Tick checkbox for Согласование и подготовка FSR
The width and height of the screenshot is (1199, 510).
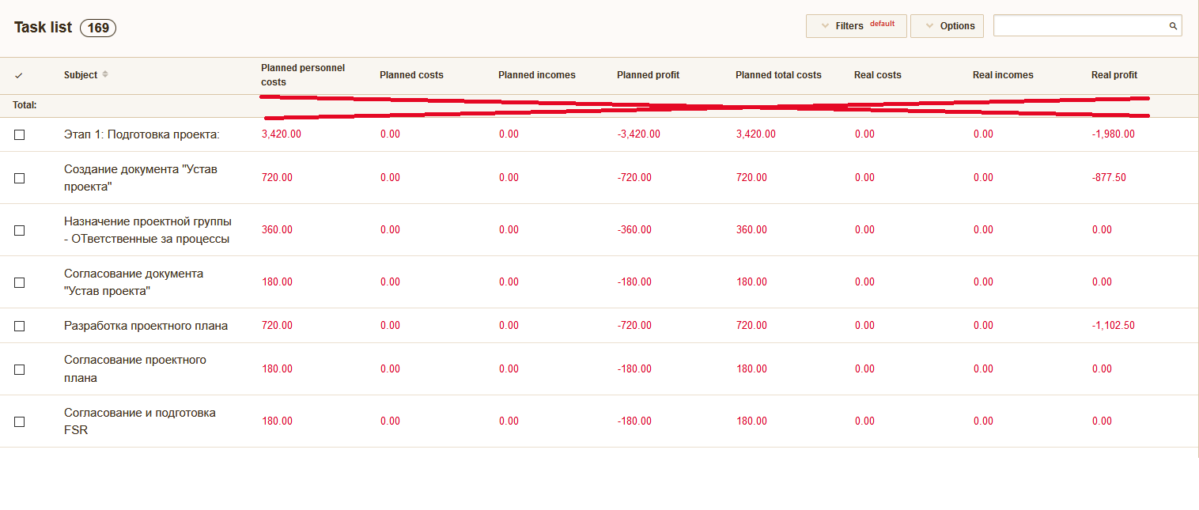tap(20, 421)
